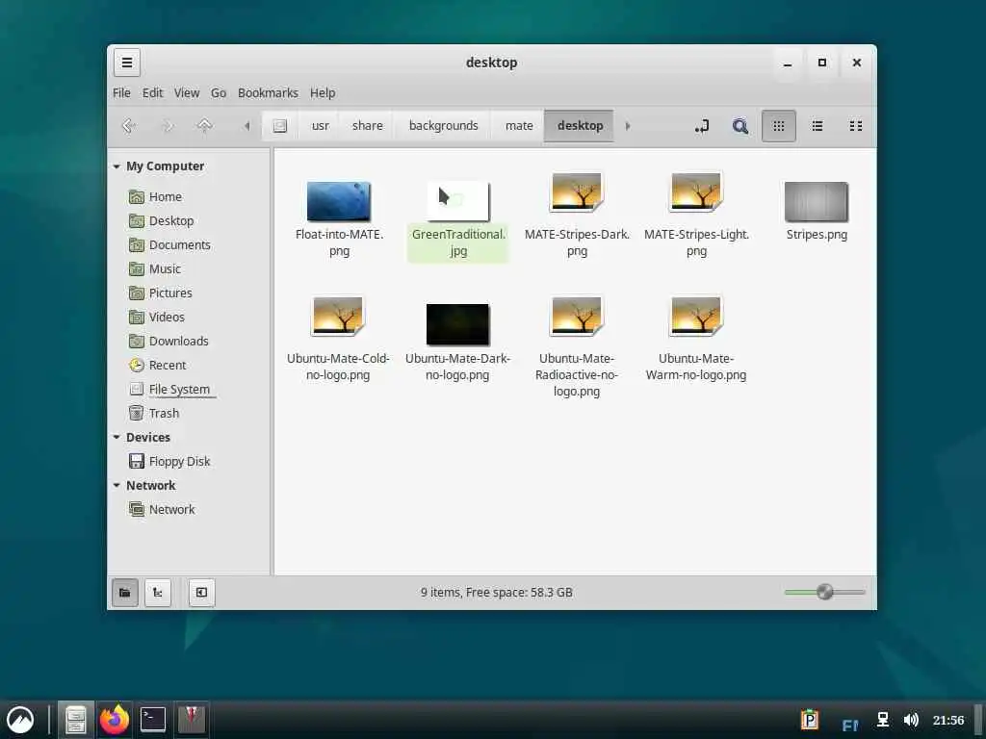This screenshot has width=986, height=739.
Task: Select Float-into-MATE.png thumbnail
Action: coord(339,202)
